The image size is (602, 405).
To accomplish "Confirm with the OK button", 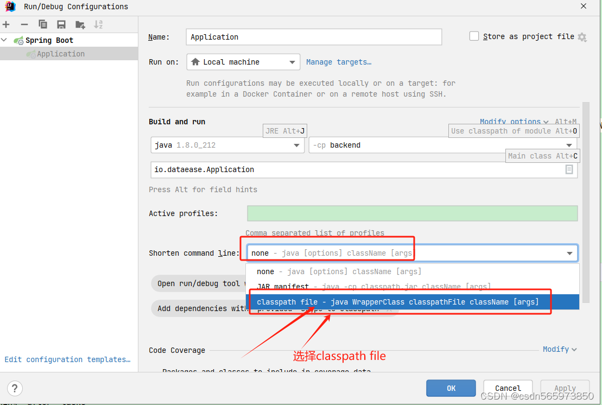I will click(451, 388).
